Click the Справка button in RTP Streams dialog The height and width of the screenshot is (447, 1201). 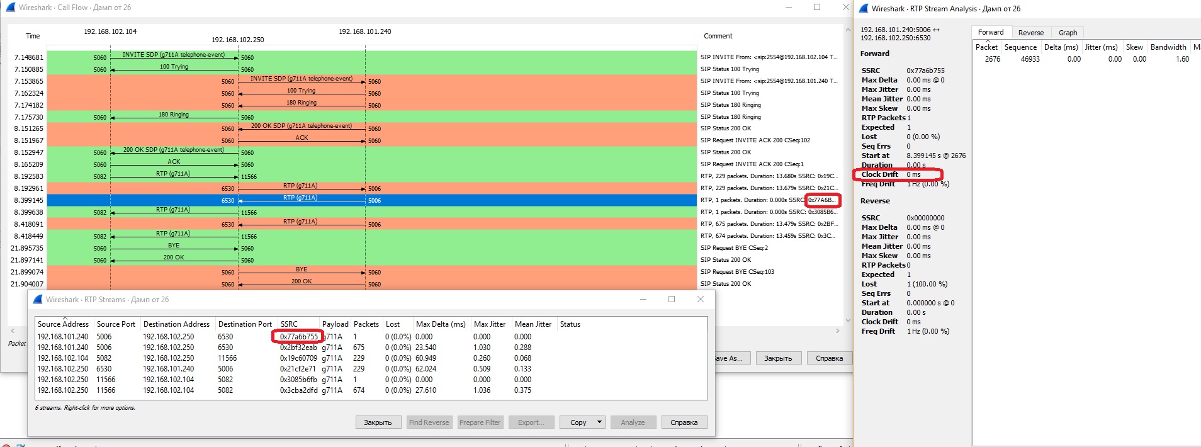point(684,422)
